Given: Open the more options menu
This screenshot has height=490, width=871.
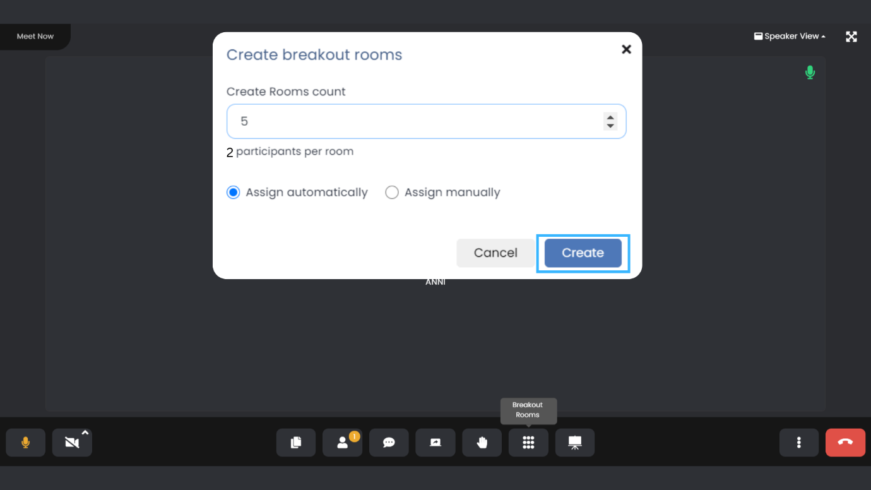Looking at the screenshot, I should click(x=798, y=443).
